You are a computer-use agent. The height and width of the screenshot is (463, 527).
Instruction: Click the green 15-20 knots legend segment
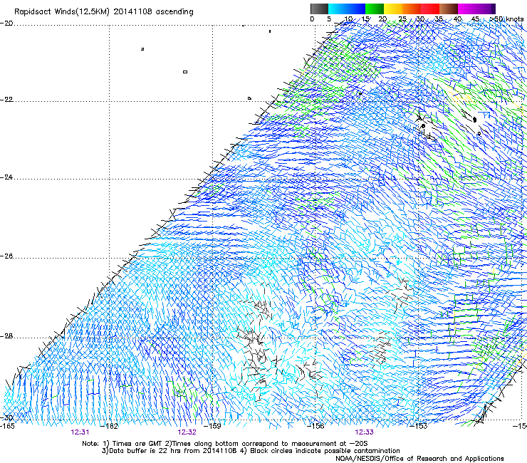pos(375,9)
